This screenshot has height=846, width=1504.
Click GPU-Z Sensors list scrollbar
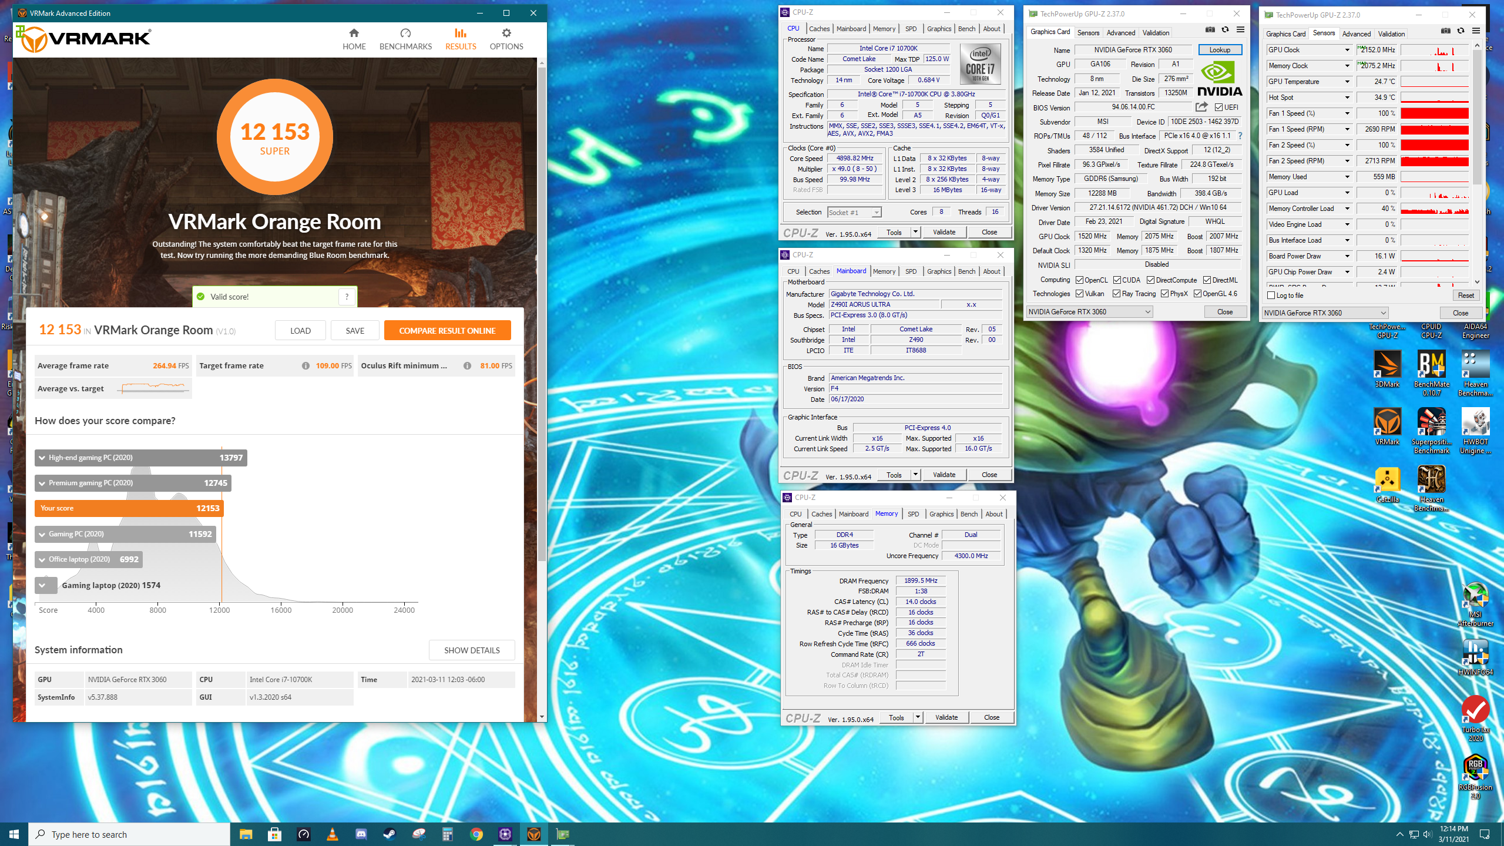pos(1477,117)
